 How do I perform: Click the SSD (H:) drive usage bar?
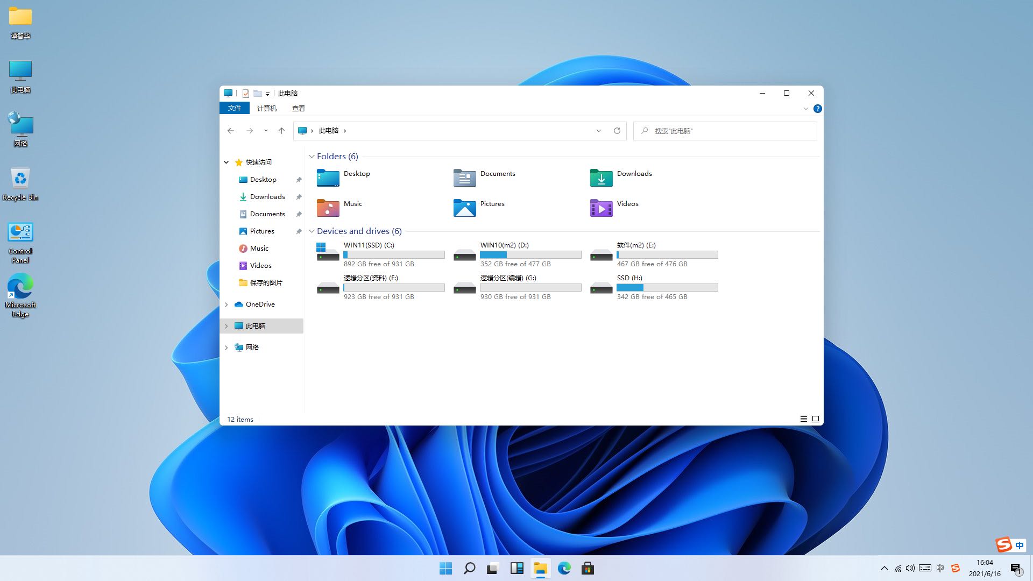[x=667, y=288]
